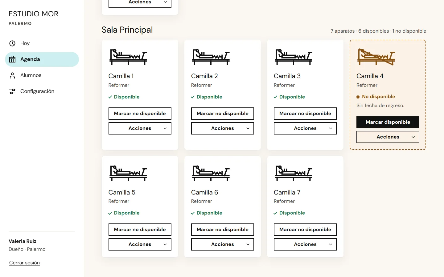Mark Camilla 6 as no disponible
This screenshot has width=444, height=277.
223,230
